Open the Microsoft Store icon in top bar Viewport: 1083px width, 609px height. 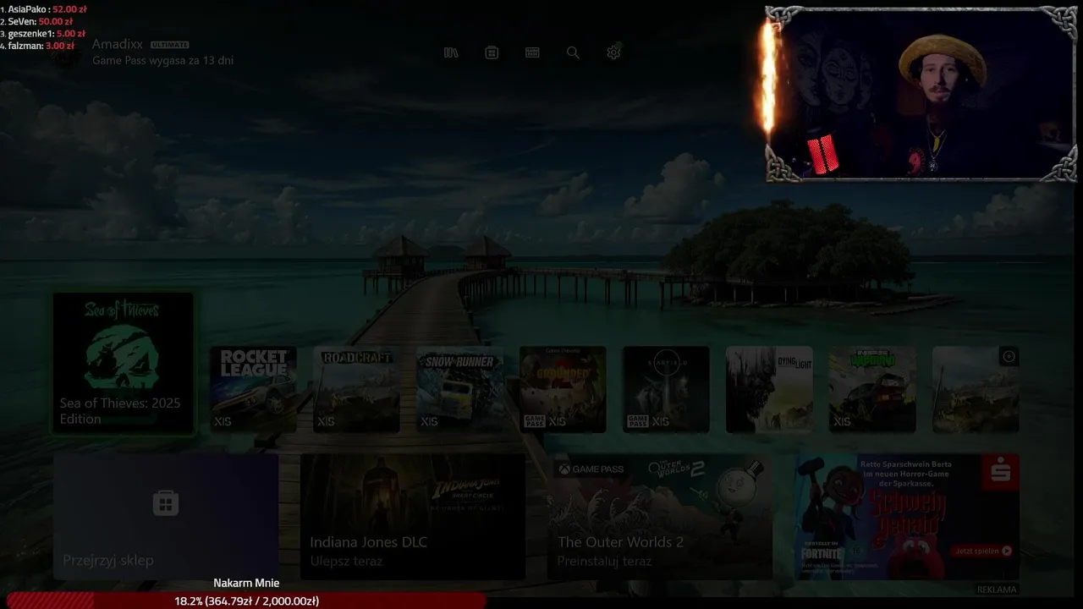pos(492,52)
